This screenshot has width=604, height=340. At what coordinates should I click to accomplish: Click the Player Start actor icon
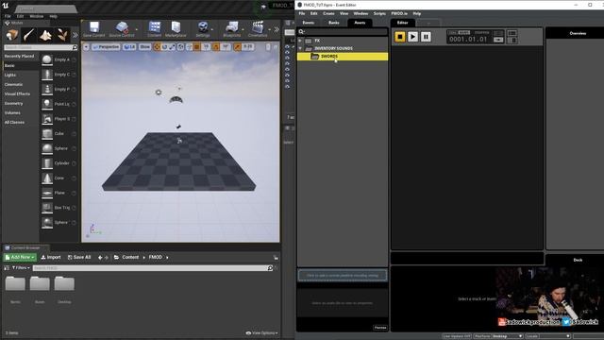tap(47, 119)
